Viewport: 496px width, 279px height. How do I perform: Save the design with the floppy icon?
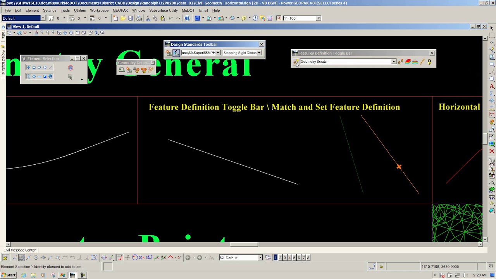click(x=130, y=18)
